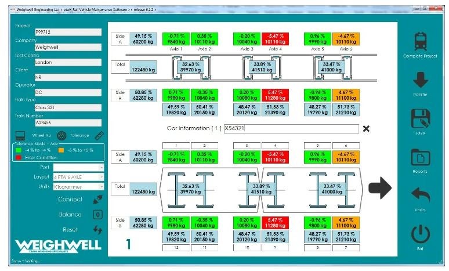Toggle the computer display icon above Tolerance Mode
The height and width of the screenshot is (271, 449).
(x=20, y=135)
